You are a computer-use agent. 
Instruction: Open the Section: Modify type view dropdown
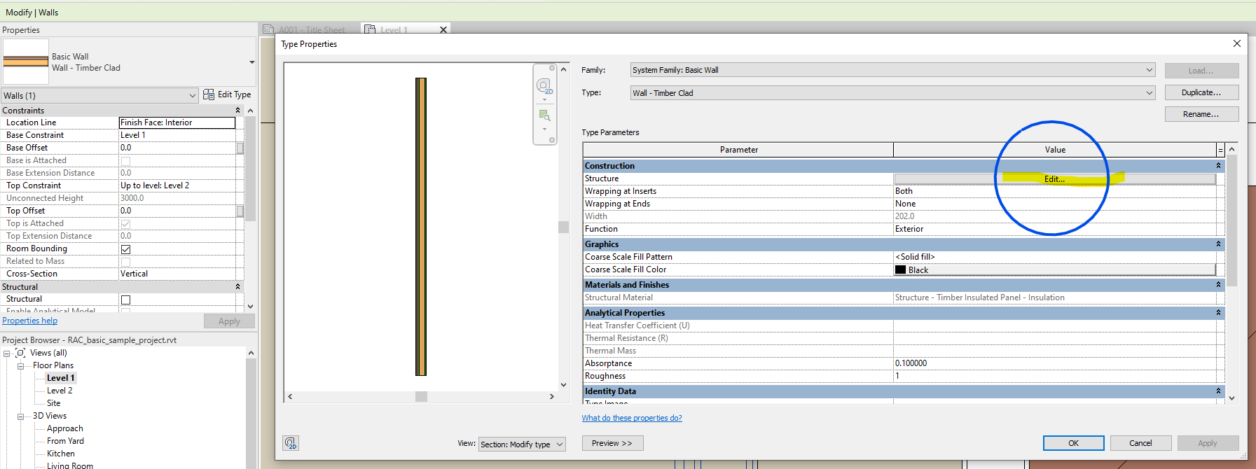560,444
